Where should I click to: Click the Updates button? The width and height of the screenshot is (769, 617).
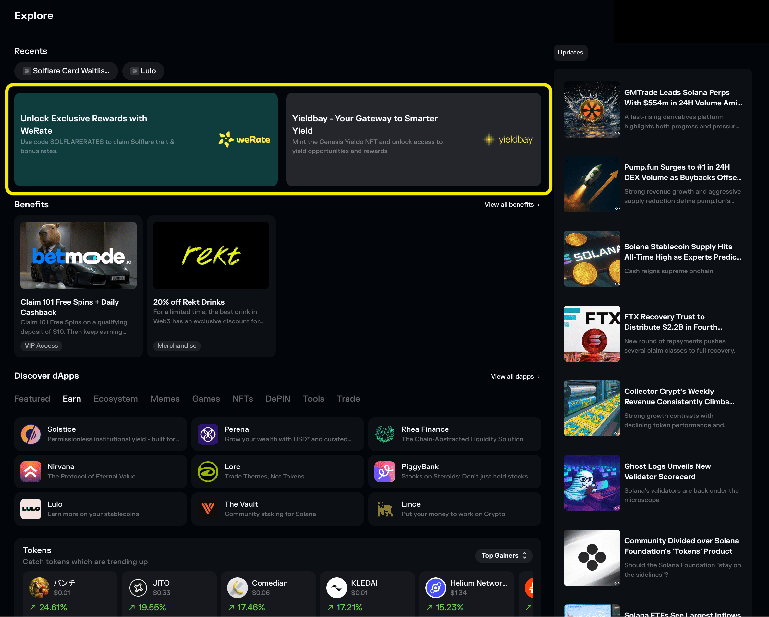[x=570, y=53]
